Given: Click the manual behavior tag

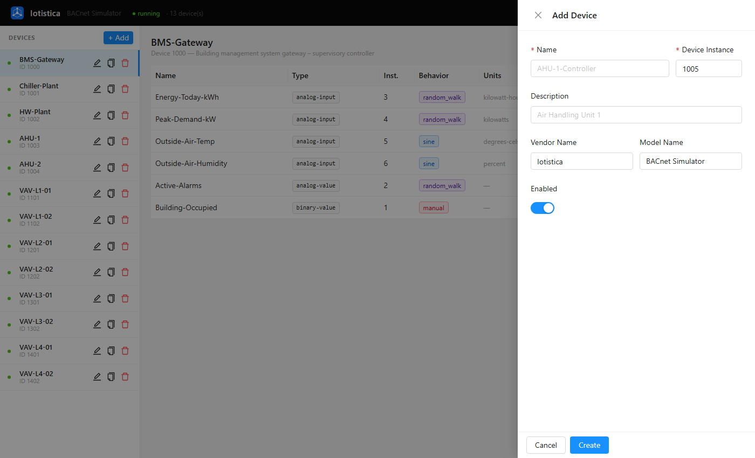Looking at the screenshot, I should (x=434, y=207).
